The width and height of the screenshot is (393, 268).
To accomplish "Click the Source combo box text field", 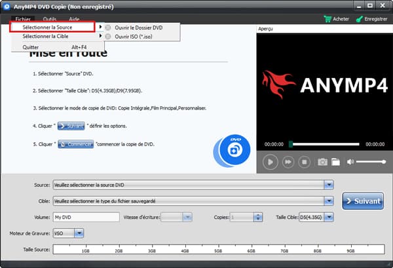I will tap(189, 185).
